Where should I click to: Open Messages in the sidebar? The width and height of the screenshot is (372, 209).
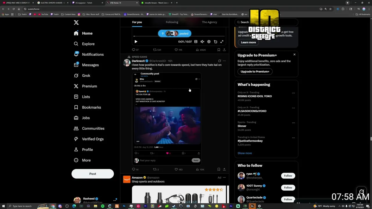point(86,65)
